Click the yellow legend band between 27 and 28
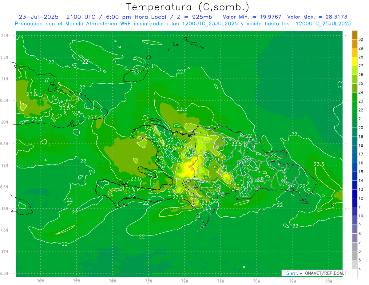The height and width of the screenshot is (285, 369). coord(355,61)
